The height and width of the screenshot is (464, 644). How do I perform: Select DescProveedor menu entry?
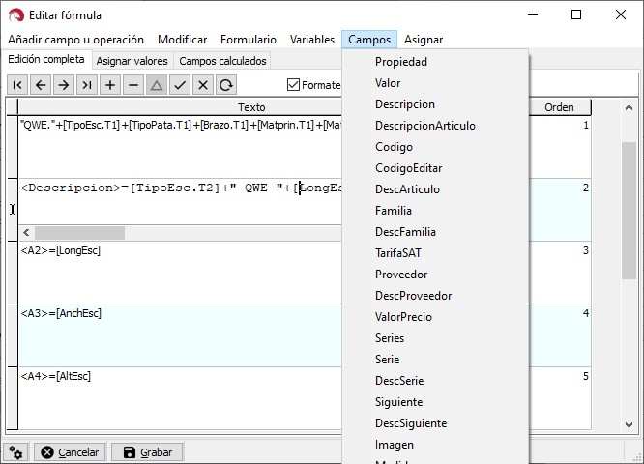tap(435, 296)
